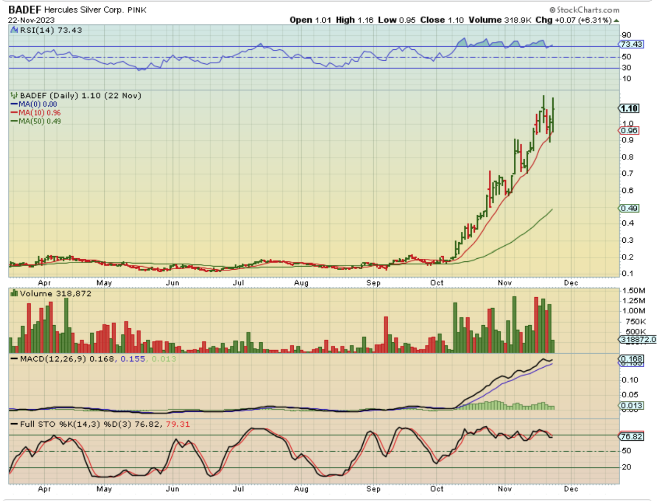
Task: Click the red 79.31 stochastic %D value
Action: [x=178, y=424]
